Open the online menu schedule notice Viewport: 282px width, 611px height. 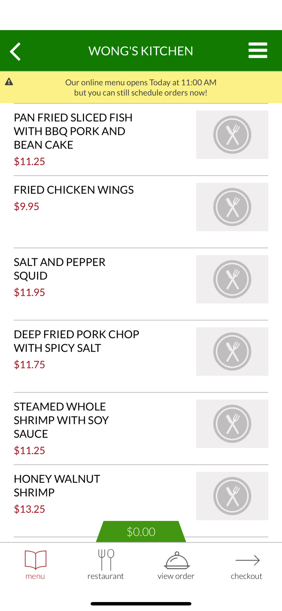pos(141,87)
